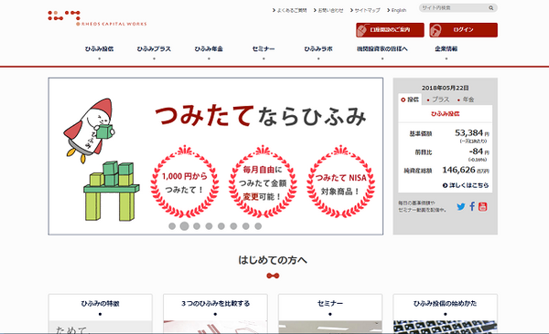549x334 pixels.
Task: Open the ひふみ年金 navigation menu
Action: point(209,49)
